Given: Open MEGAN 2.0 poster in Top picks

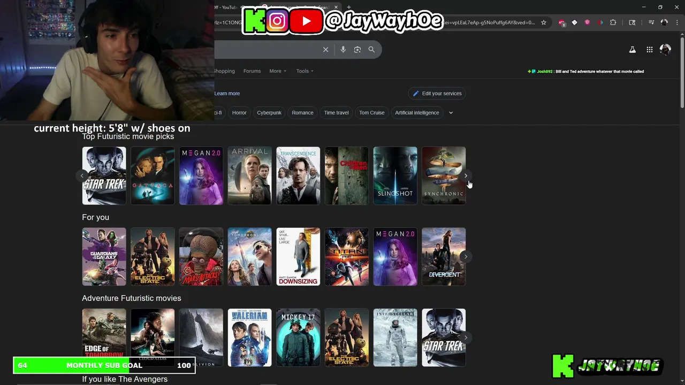Looking at the screenshot, I should pyautogui.click(x=201, y=176).
